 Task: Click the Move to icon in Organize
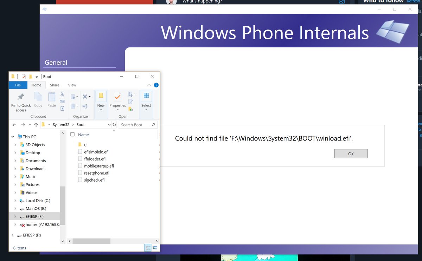pyautogui.click(x=73, y=97)
